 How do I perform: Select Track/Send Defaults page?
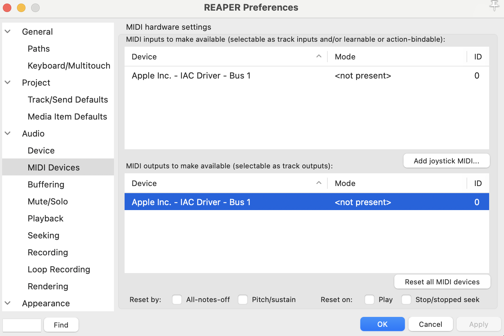coord(68,100)
